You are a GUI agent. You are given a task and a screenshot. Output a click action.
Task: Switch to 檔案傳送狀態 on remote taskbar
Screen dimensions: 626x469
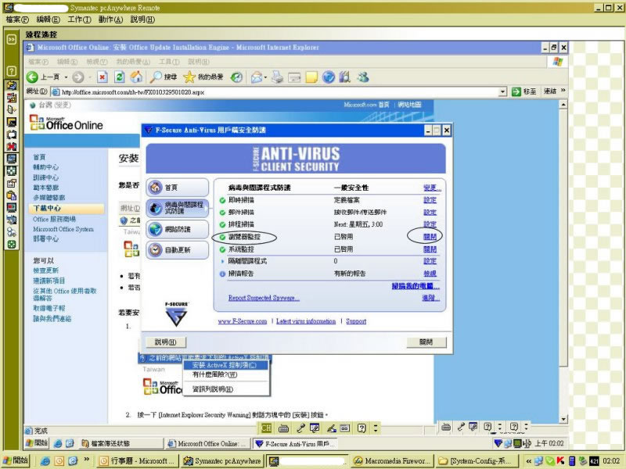121,443
